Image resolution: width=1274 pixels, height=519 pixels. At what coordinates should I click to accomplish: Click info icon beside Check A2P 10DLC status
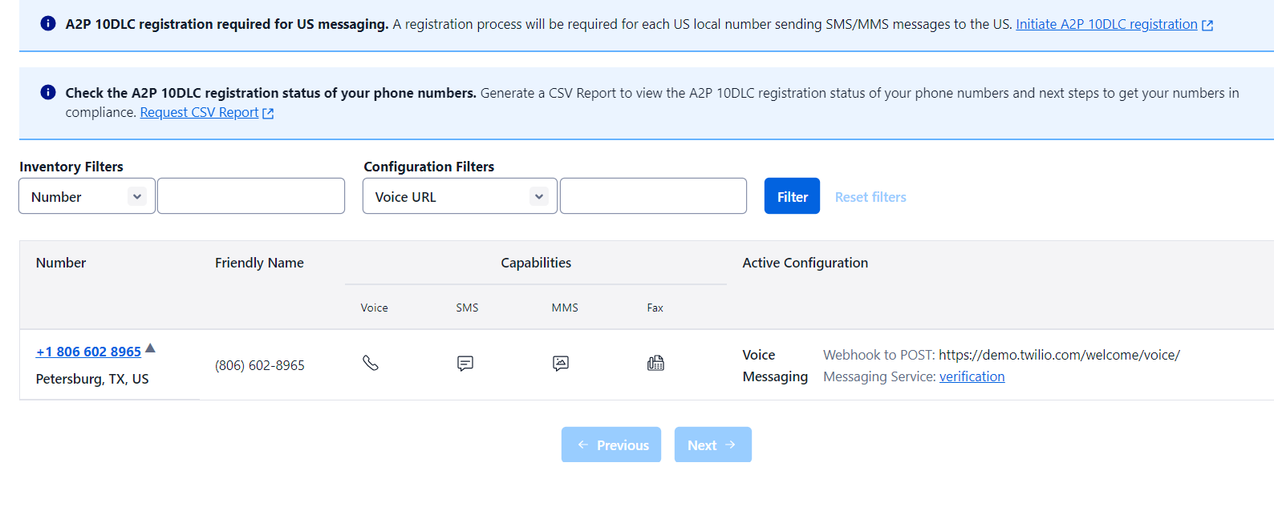(x=48, y=92)
